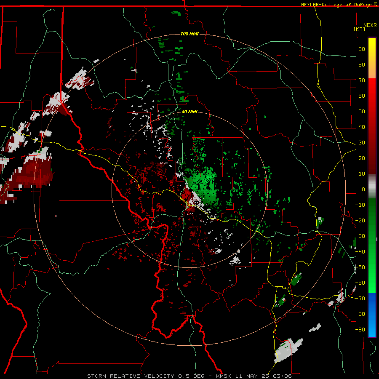This screenshot has height=379, width=379.
Task: Click the 20 value on the velocity scale
Action: point(362,158)
